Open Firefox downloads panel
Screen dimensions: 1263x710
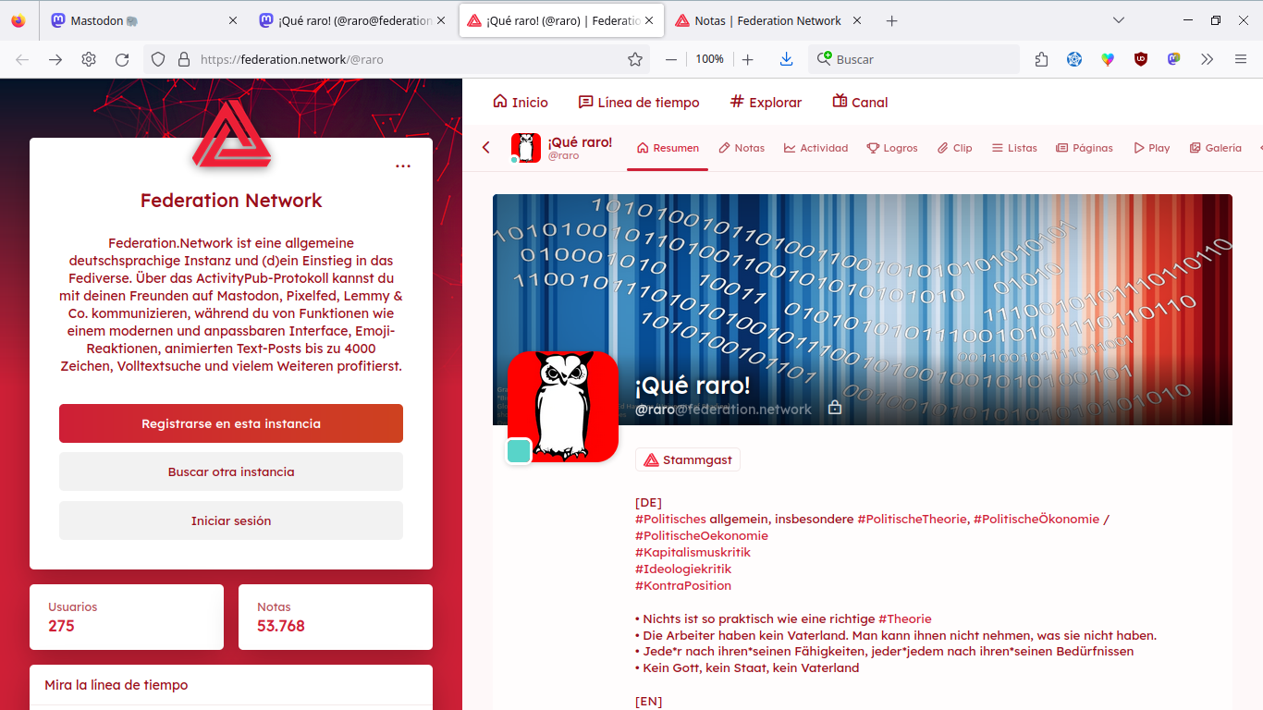pyautogui.click(x=786, y=59)
